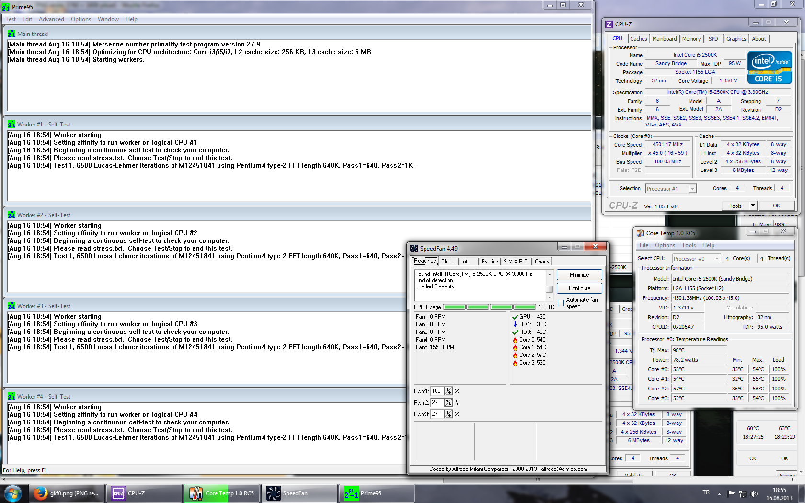
Task: Open the Help menu in Core Temp
Action: [708, 245]
